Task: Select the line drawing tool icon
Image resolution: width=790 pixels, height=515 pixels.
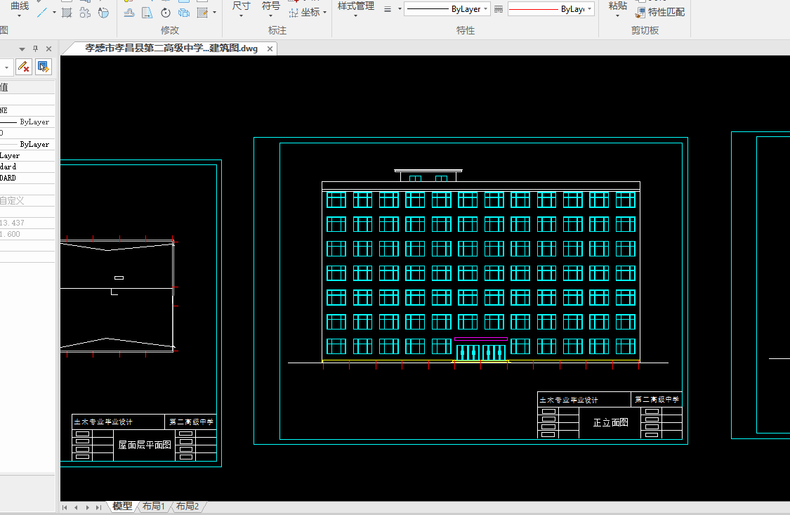Action: (42, 13)
